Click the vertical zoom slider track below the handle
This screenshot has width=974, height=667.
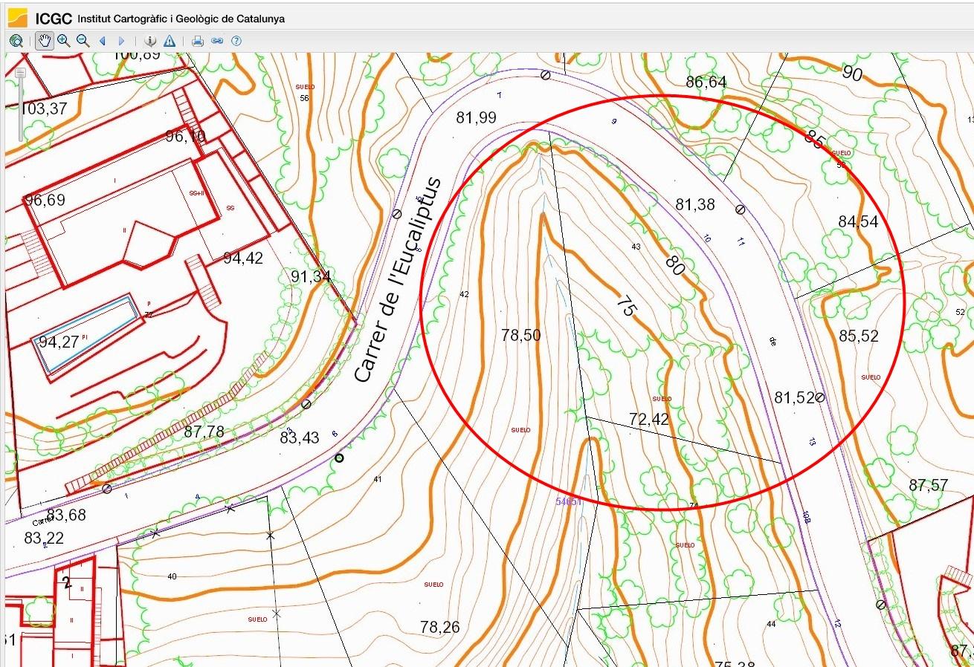(21, 111)
